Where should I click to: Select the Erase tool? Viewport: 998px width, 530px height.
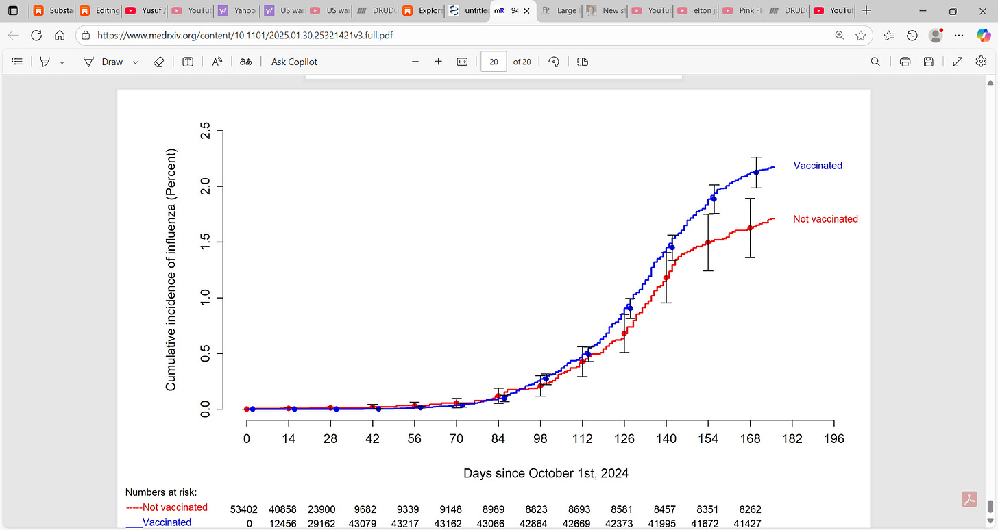158,62
